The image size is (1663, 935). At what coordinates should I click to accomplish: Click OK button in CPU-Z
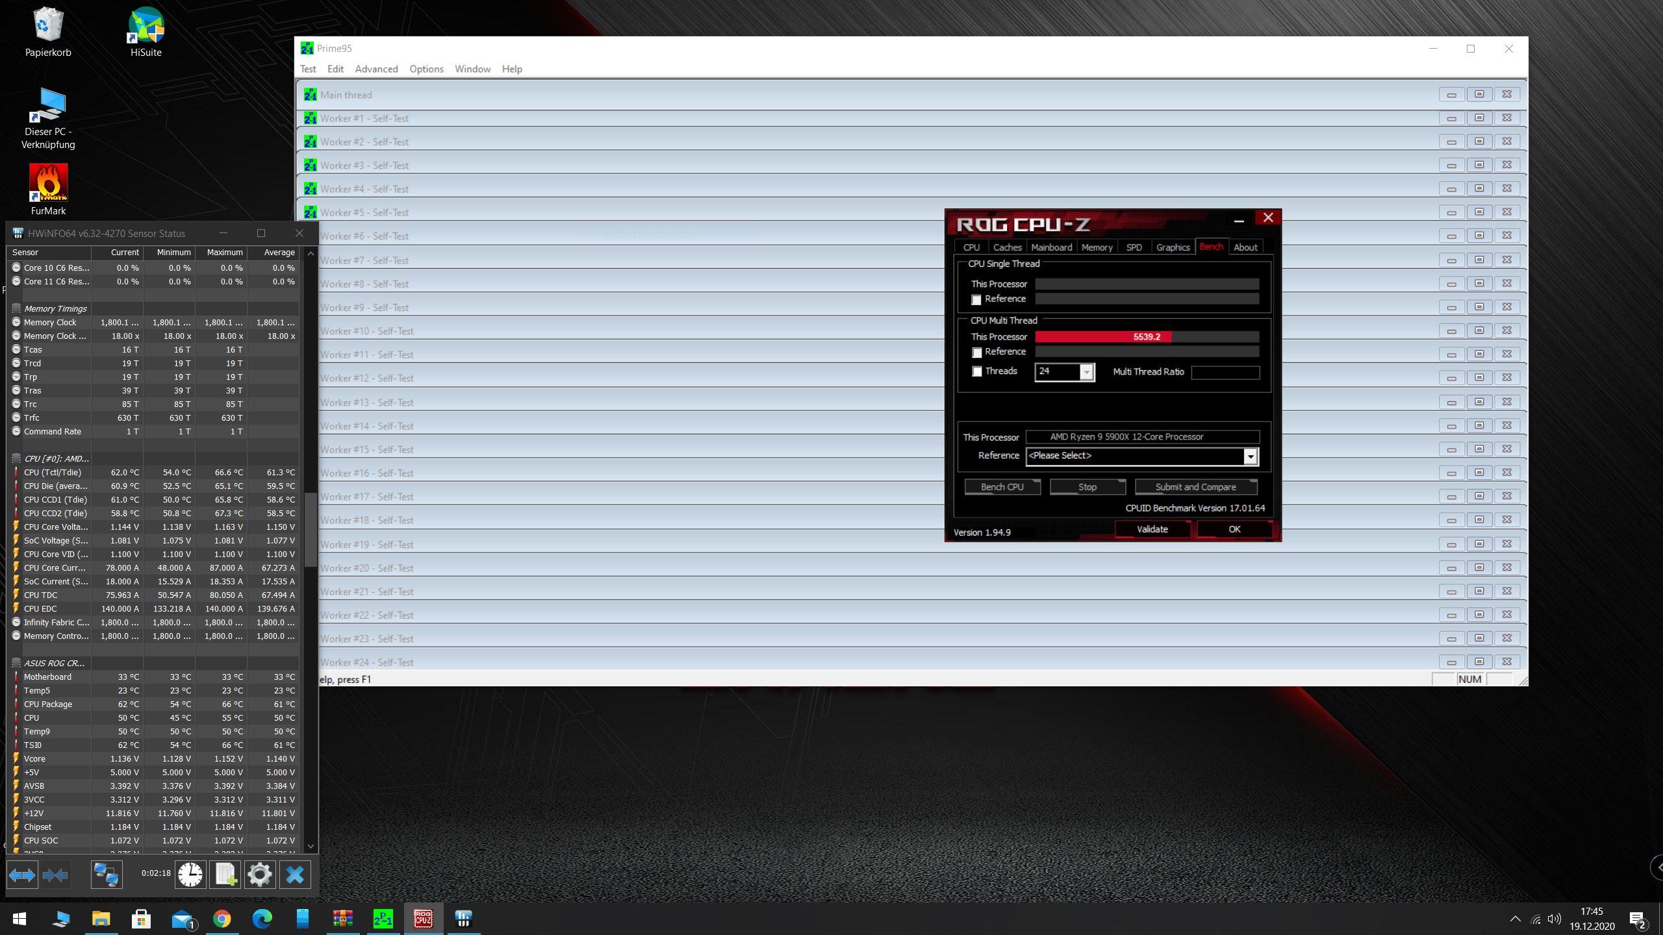click(x=1234, y=529)
